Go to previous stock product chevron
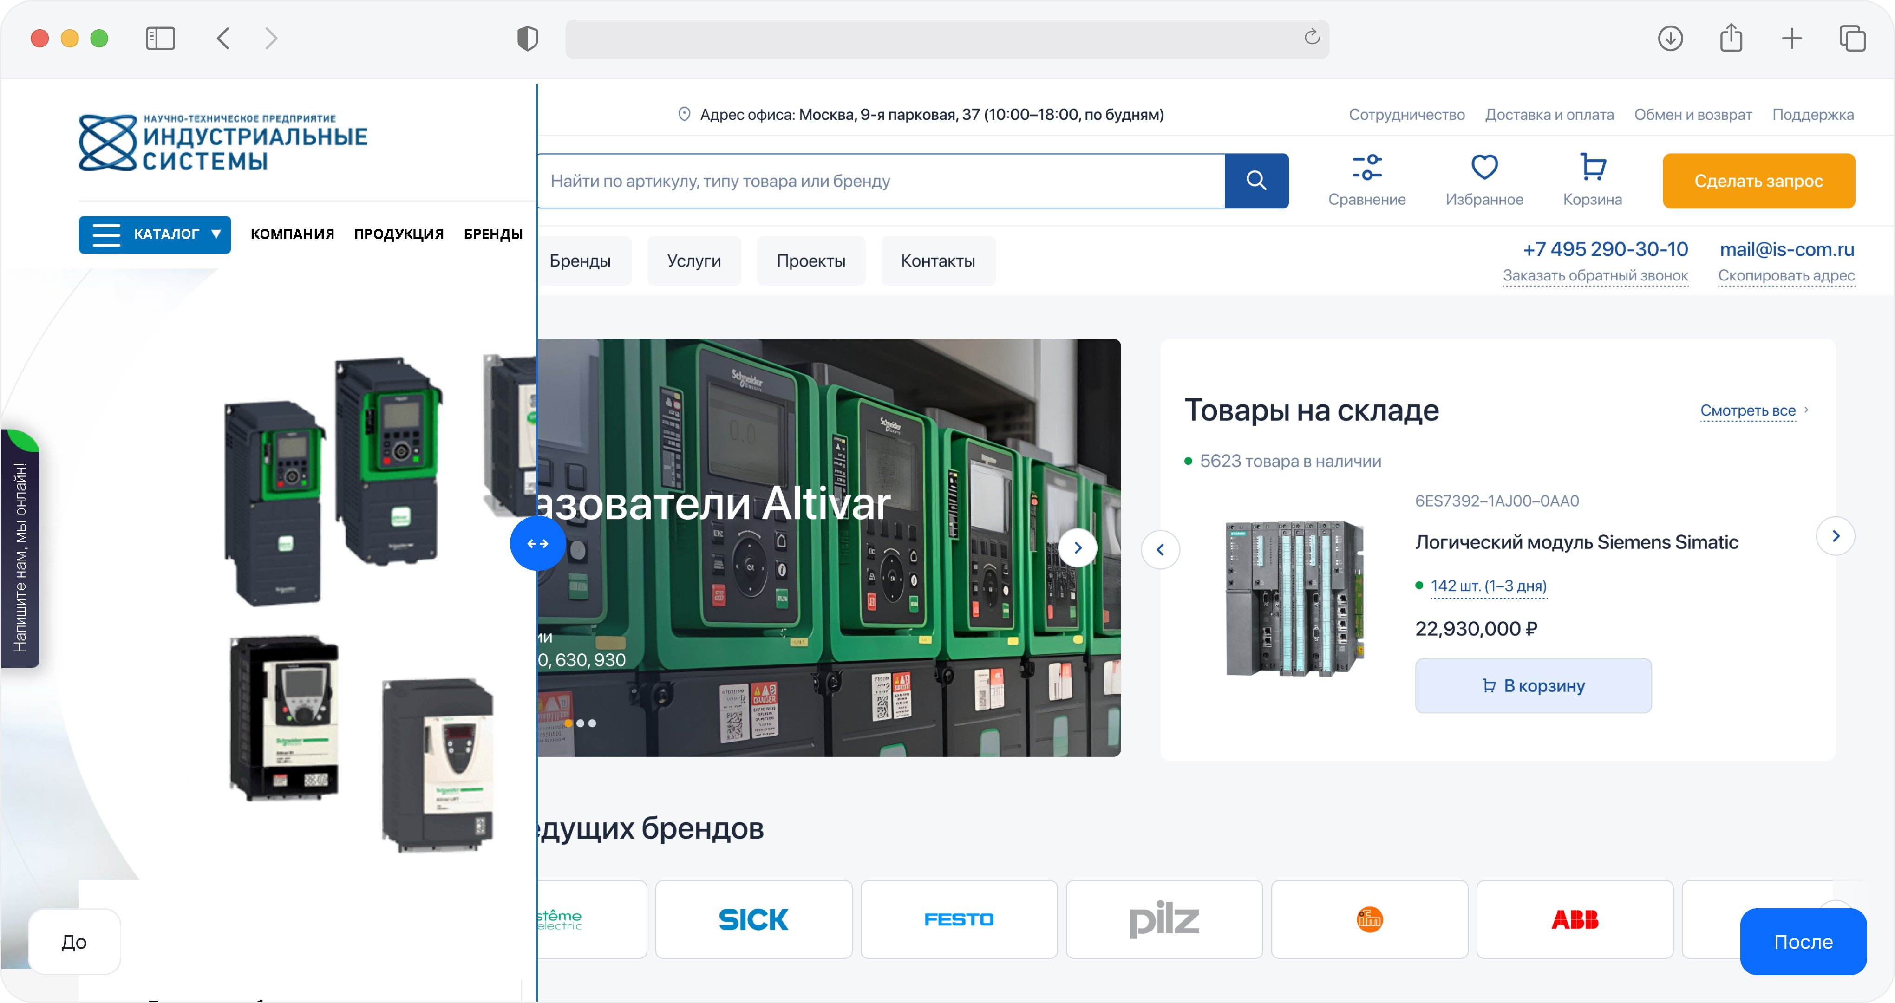1895x1003 pixels. tap(1160, 550)
